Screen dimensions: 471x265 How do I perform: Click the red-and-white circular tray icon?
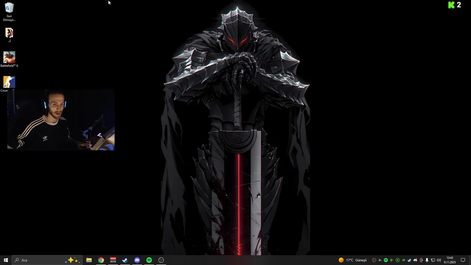pyautogui.click(x=374, y=260)
